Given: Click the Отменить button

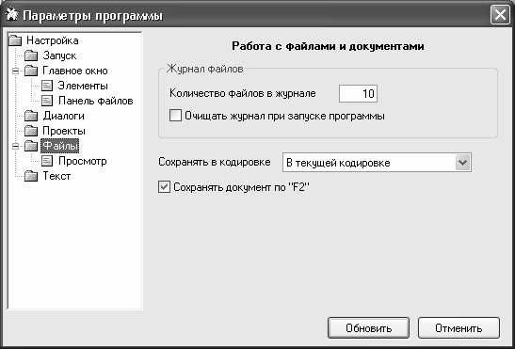Looking at the screenshot, I should pos(459,327).
